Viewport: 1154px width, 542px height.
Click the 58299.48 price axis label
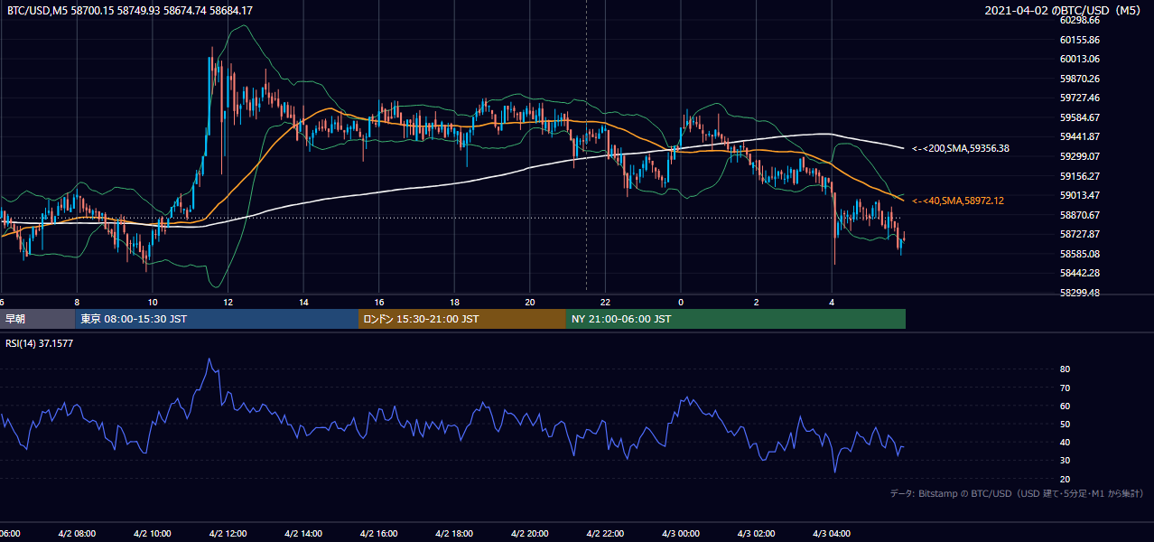pyautogui.click(x=1079, y=293)
